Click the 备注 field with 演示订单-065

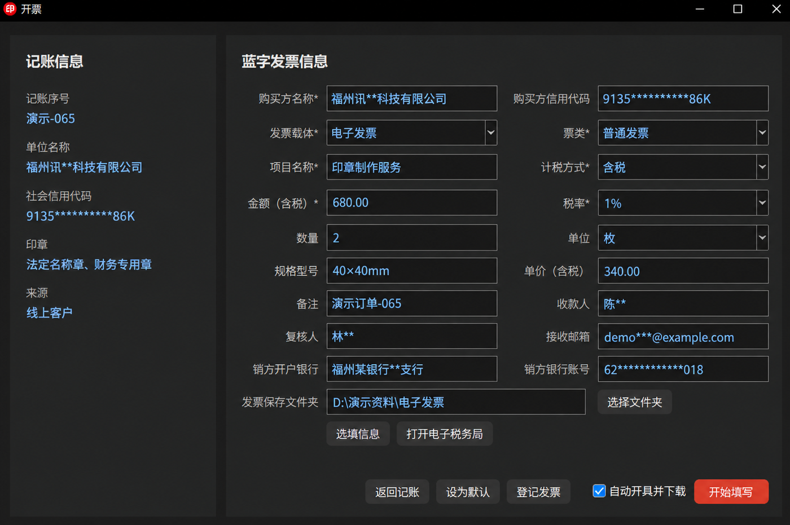pos(412,303)
